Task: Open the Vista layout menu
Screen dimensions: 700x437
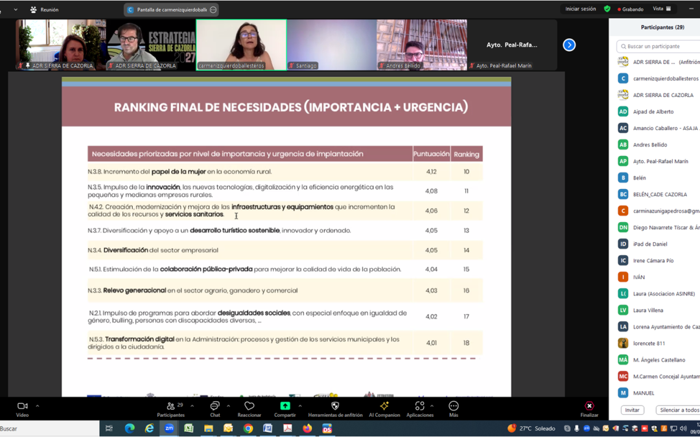Action: [x=662, y=9]
